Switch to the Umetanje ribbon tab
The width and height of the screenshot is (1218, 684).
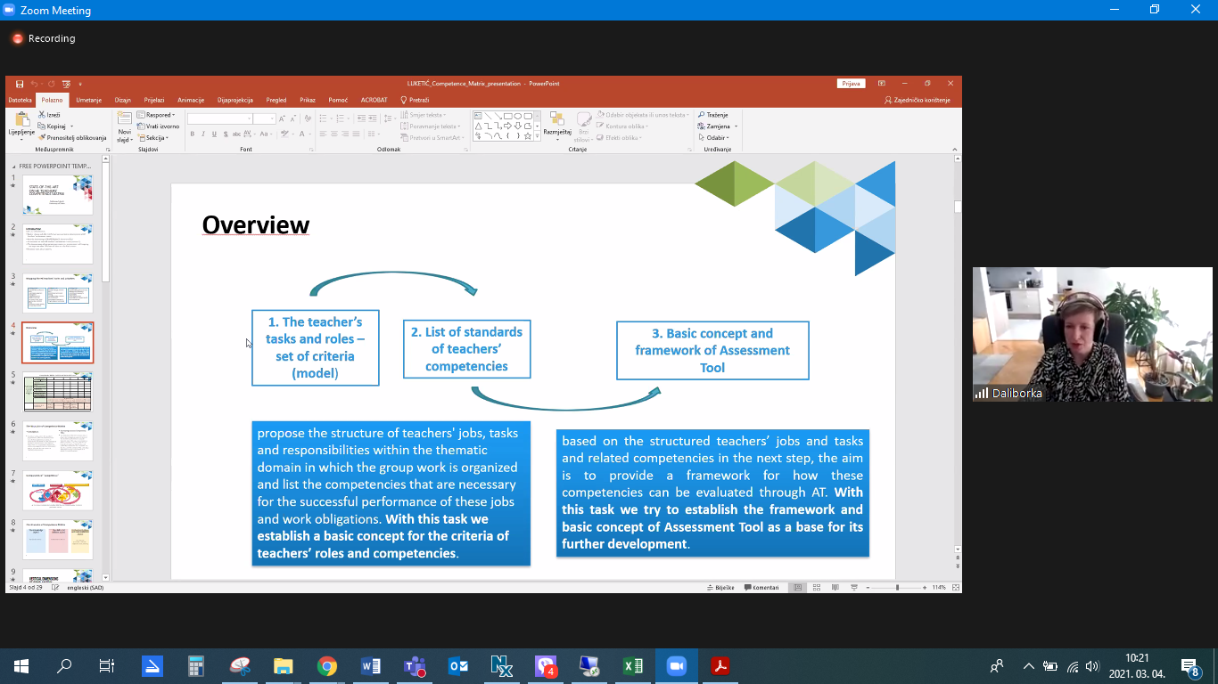click(88, 100)
